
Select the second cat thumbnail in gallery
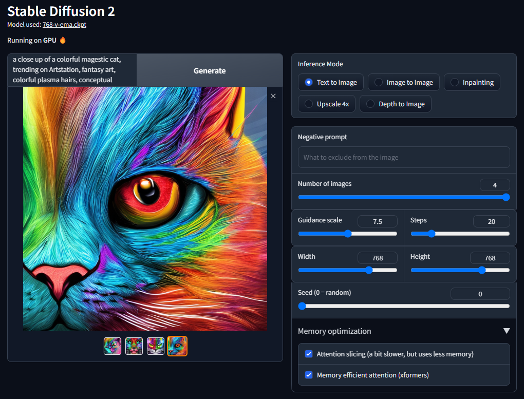click(x=134, y=346)
